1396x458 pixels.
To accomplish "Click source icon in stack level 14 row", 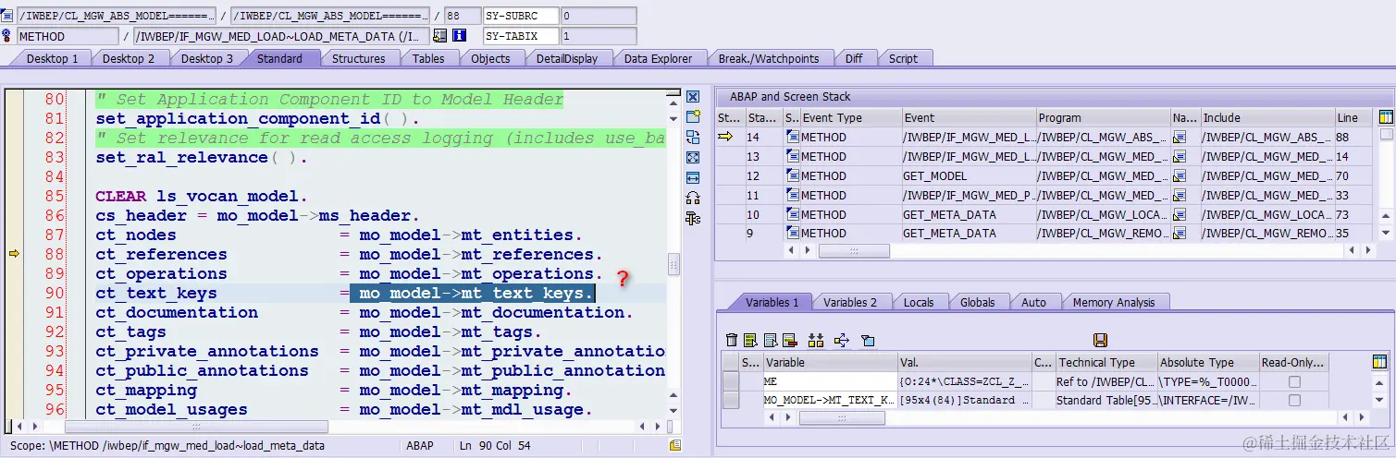I will point(792,137).
